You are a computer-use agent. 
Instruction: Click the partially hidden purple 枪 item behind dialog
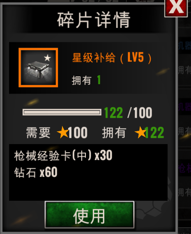pos(184,168)
